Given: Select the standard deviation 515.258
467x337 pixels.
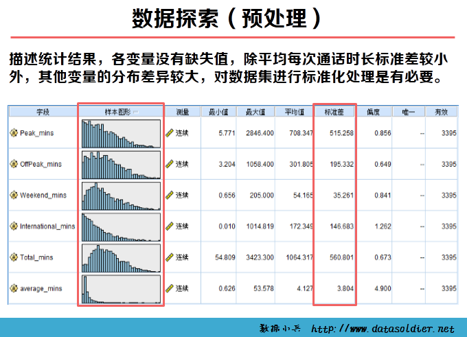Looking at the screenshot, I should click(x=341, y=133).
